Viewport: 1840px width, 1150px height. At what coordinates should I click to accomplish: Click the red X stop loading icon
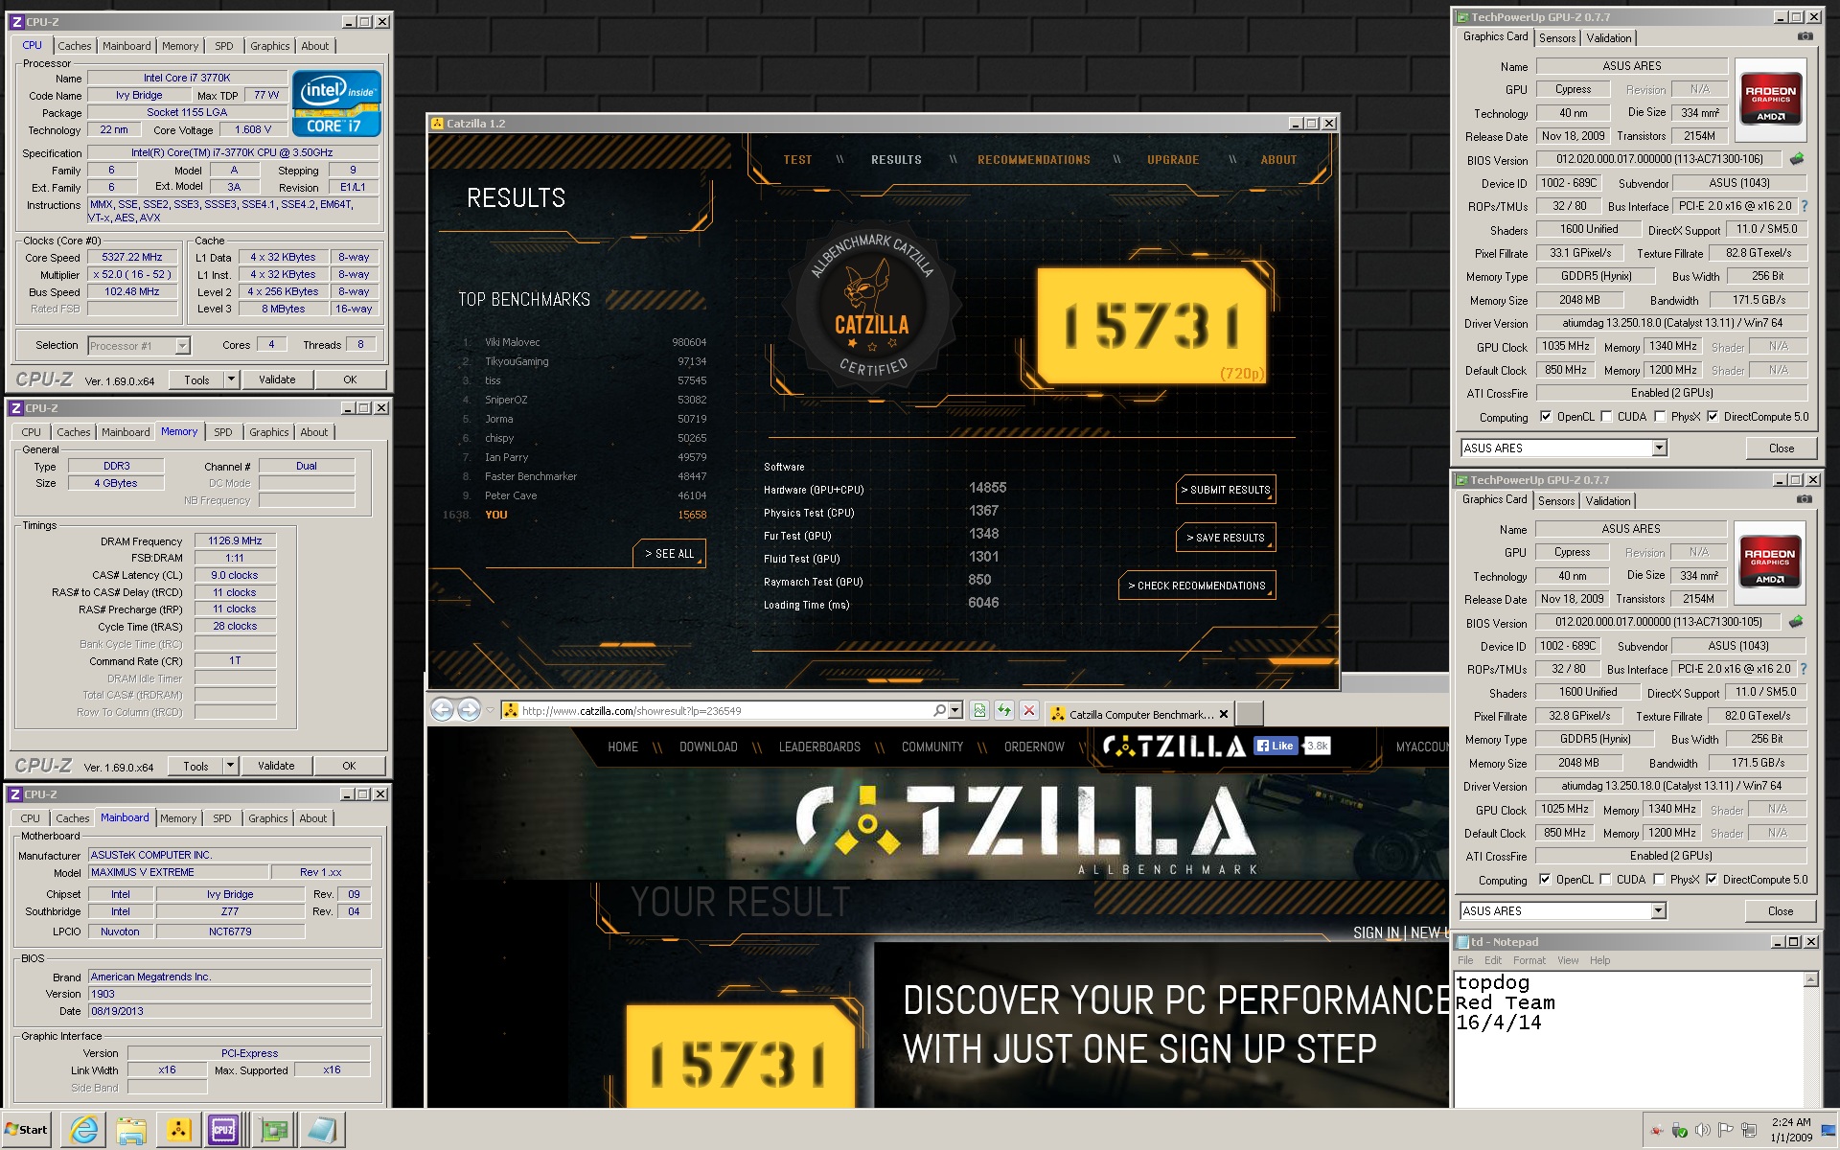tap(1028, 710)
